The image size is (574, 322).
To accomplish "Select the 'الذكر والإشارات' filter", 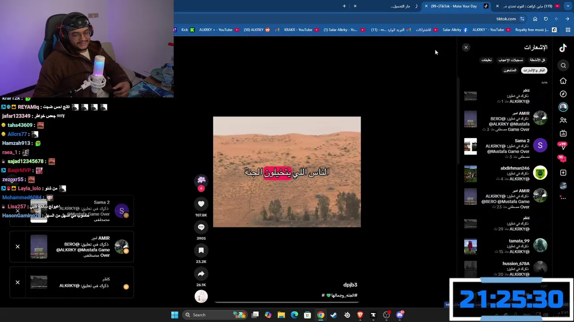I will click(x=535, y=70).
